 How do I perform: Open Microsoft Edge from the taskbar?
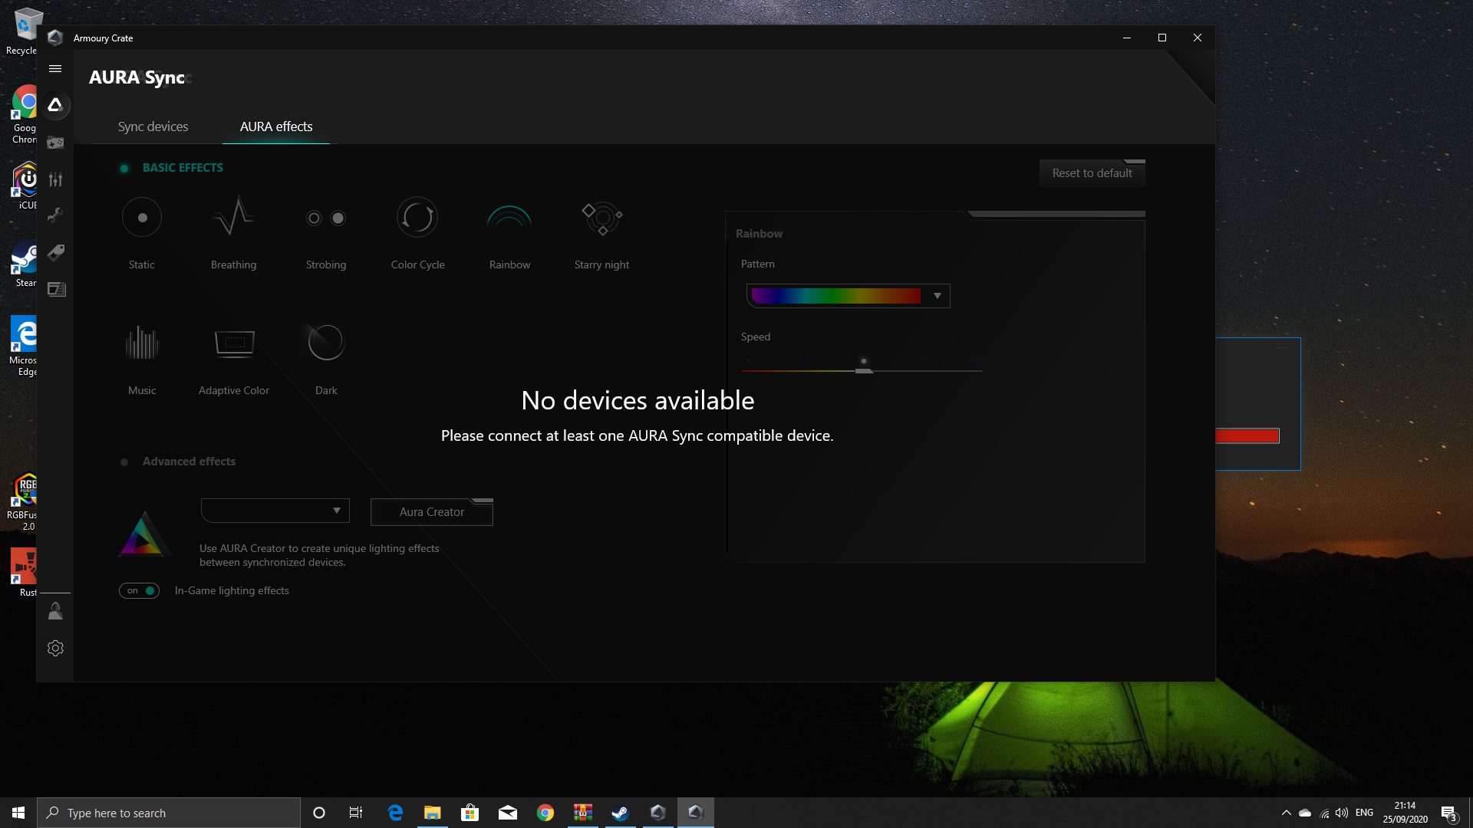coord(395,813)
